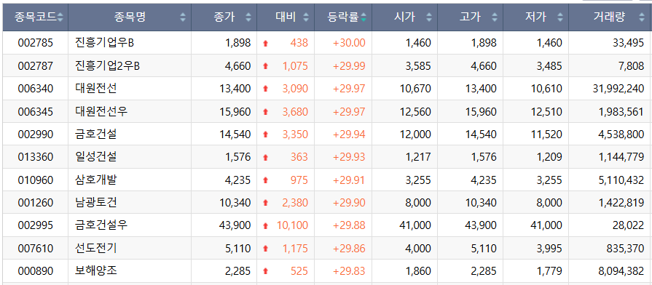Screen dimensions: 652x285
Task: Select stock name 대원전선우
Action: pyautogui.click(x=101, y=111)
